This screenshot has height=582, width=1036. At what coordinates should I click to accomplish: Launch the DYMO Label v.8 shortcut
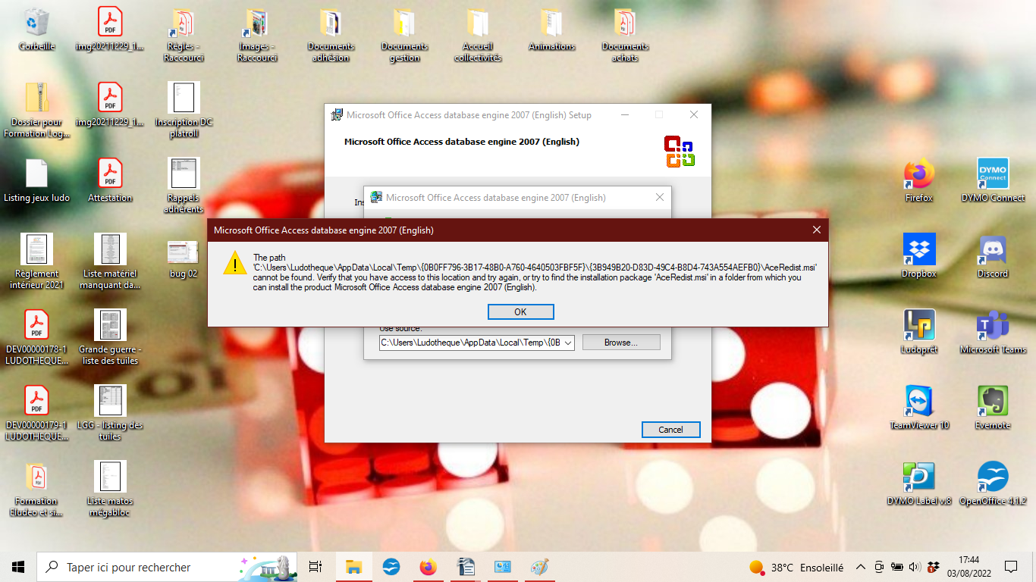(x=919, y=483)
